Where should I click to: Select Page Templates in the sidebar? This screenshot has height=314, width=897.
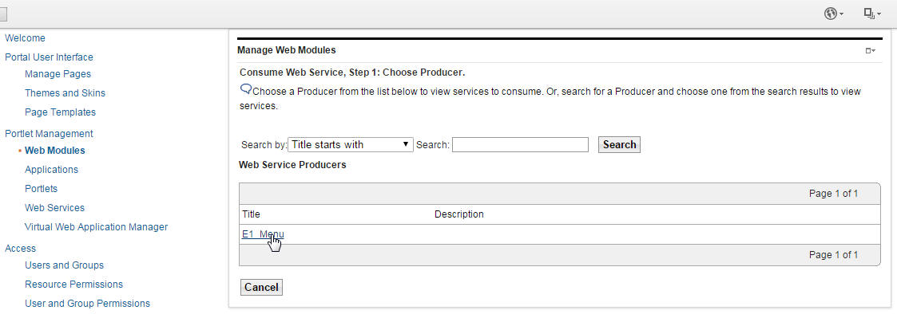tap(60, 112)
